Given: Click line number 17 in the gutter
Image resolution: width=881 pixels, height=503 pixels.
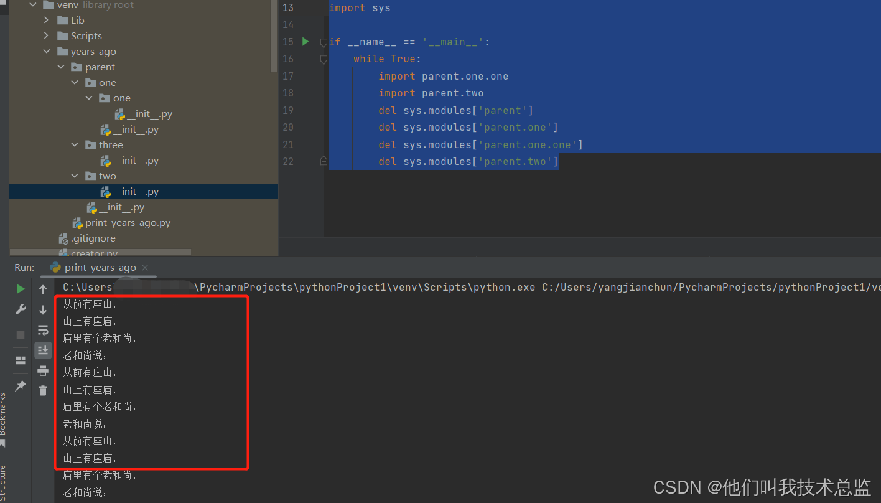Looking at the screenshot, I should [287, 76].
